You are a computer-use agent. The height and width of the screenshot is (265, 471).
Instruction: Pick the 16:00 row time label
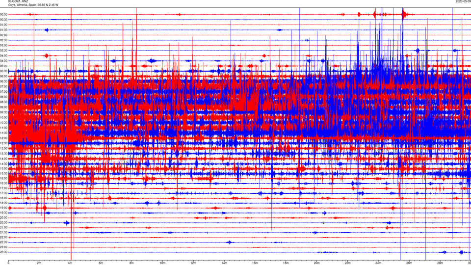pos(4,179)
